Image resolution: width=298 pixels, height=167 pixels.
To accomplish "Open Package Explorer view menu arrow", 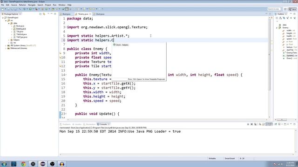I will (48, 14).
